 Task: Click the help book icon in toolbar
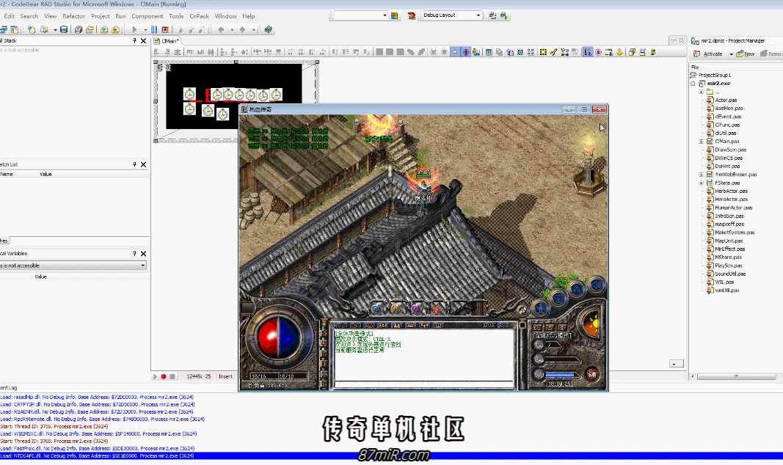(x=268, y=30)
